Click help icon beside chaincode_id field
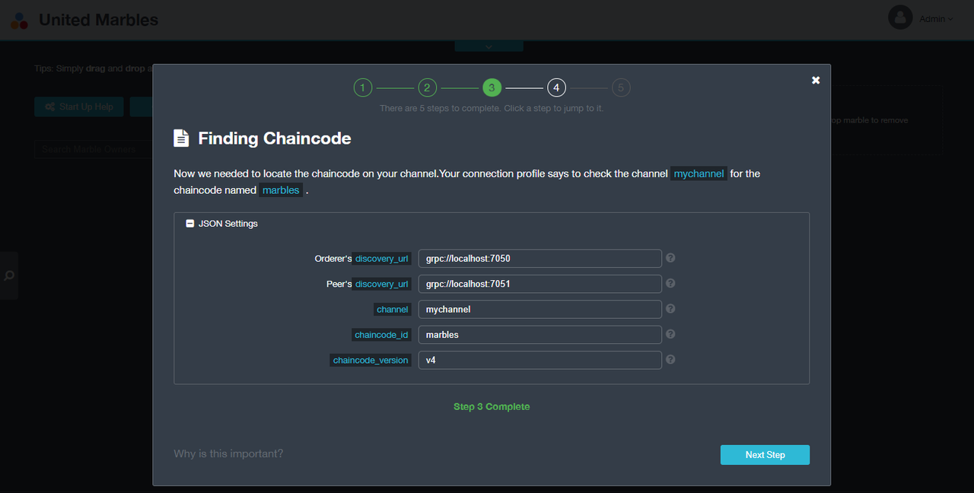Screen dimensions: 974x493 670,334
